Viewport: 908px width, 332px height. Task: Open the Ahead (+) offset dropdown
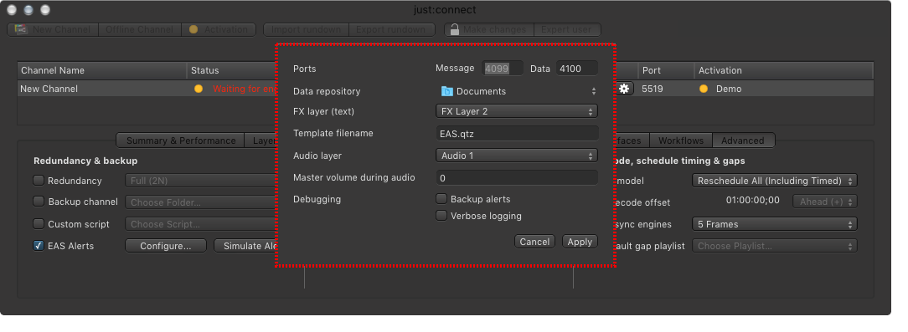825,202
